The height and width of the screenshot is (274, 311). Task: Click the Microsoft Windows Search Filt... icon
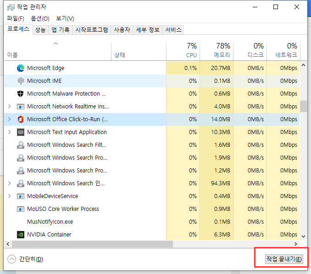pyautogui.click(x=21, y=145)
